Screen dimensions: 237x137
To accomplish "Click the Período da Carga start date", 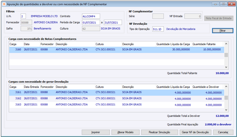I will click(x=90, y=22).
